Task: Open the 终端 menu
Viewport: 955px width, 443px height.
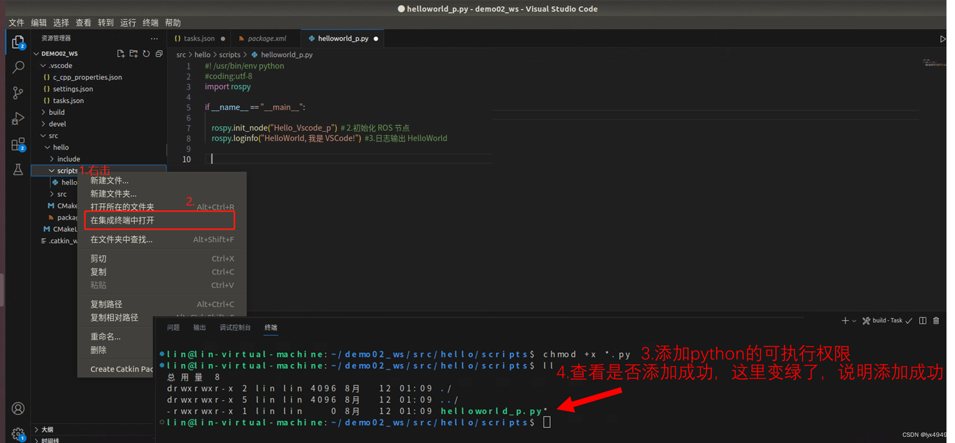Action: 150,22
